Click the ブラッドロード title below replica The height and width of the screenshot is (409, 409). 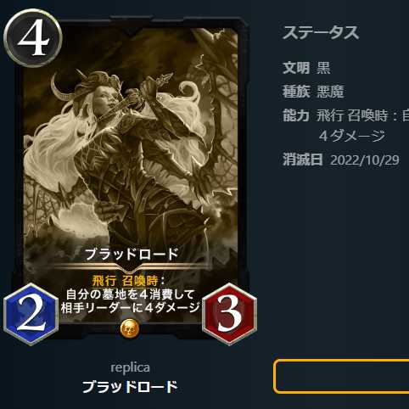130,387
